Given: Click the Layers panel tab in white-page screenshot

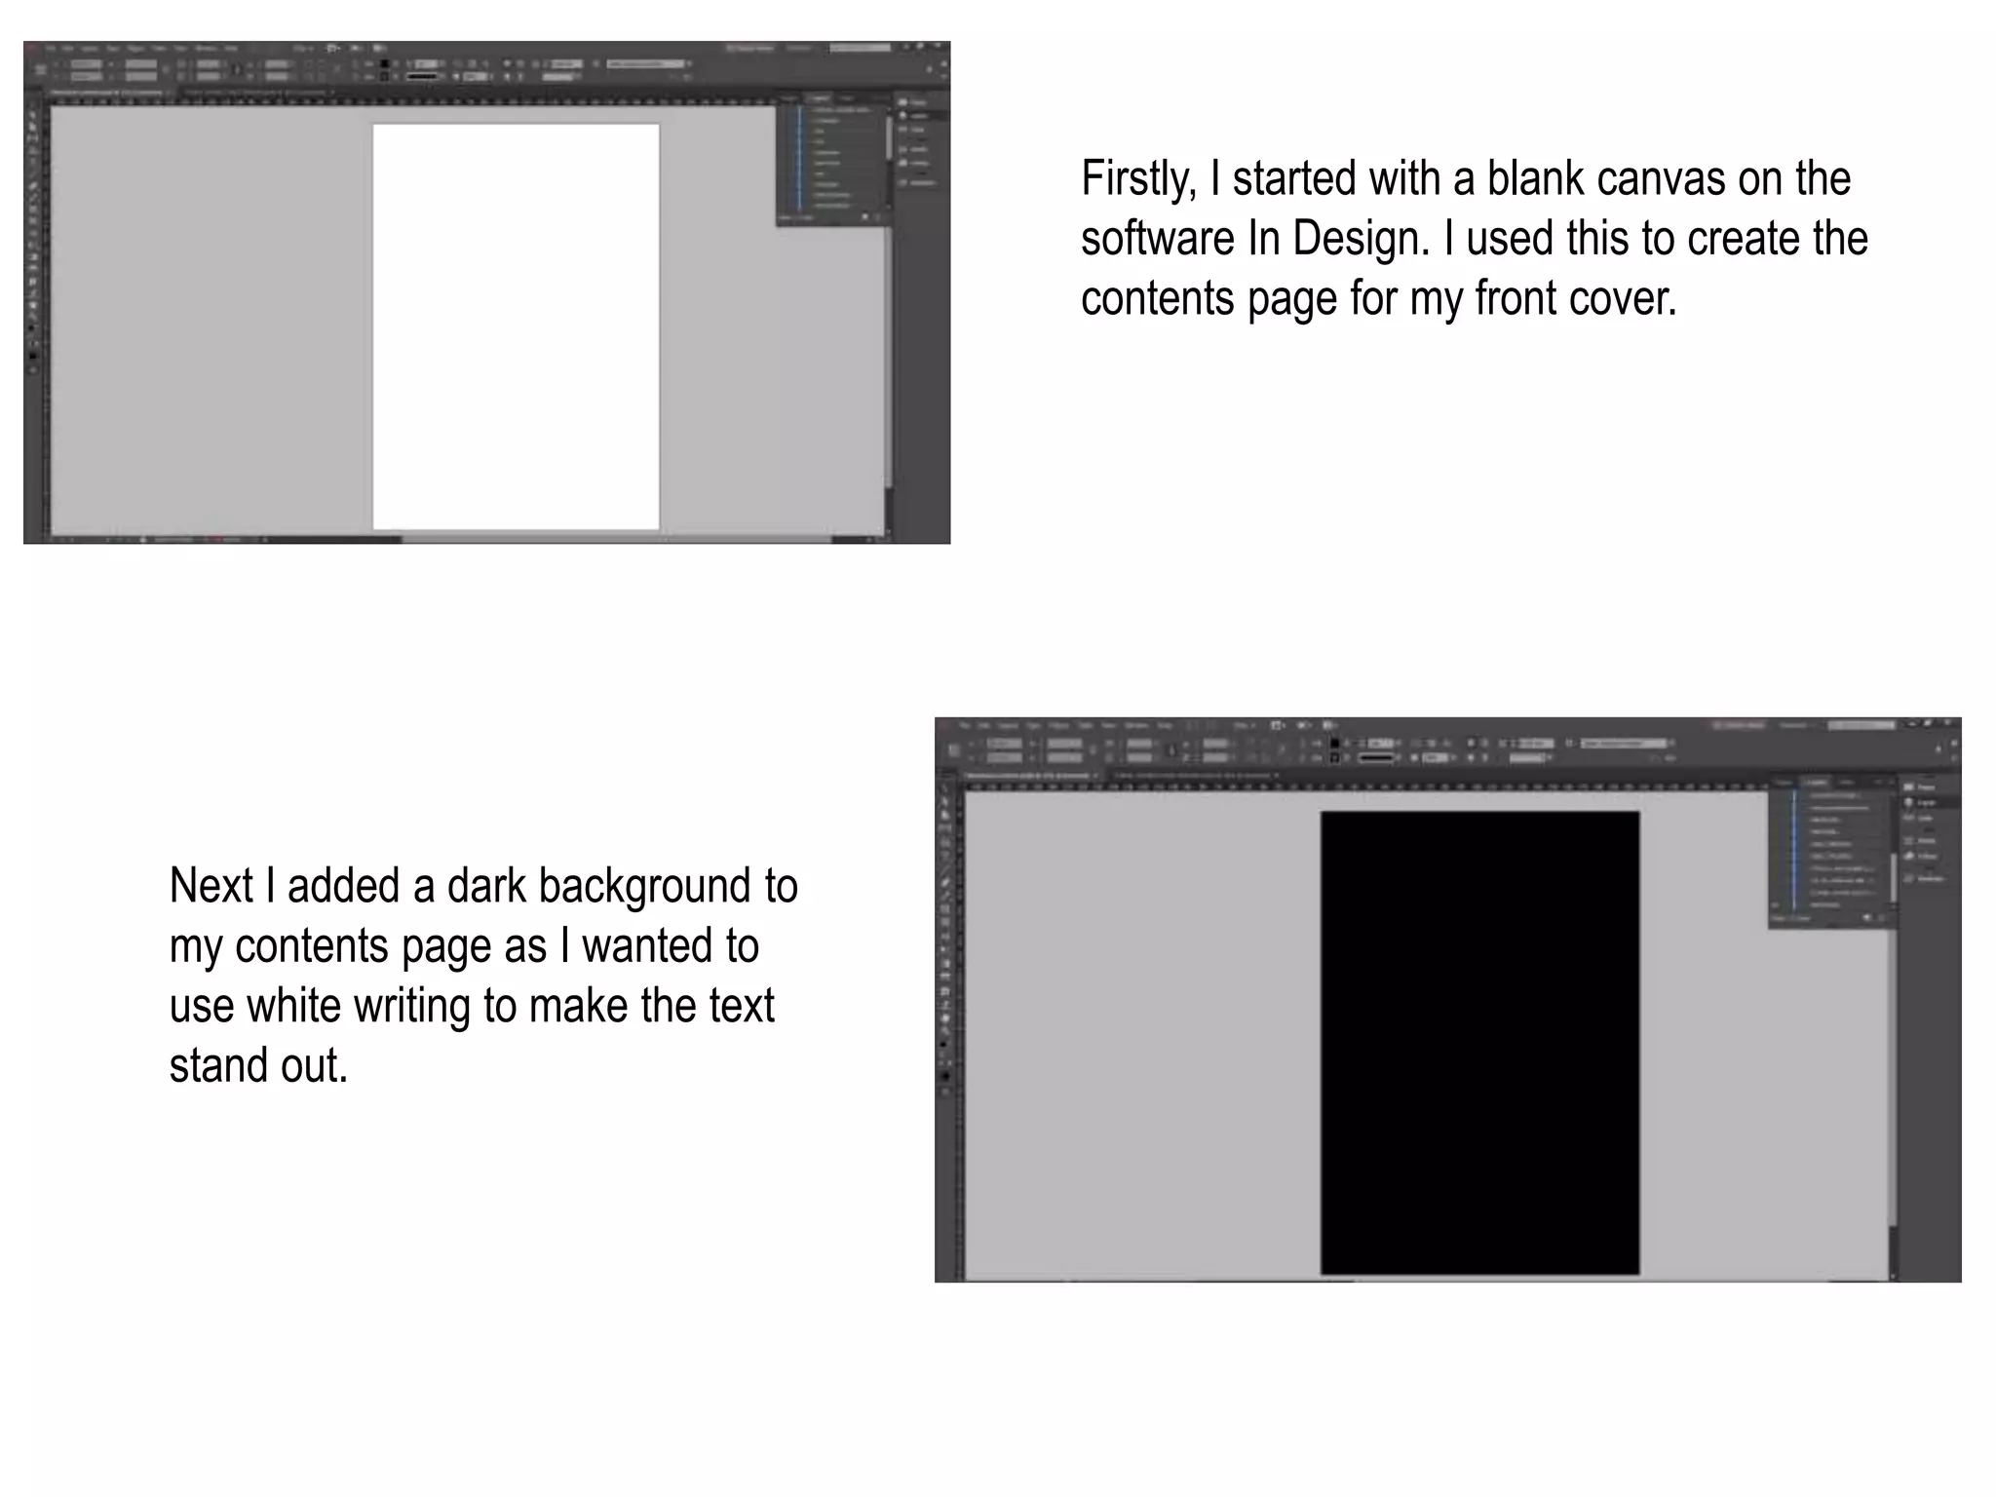Looking at the screenshot, I should click(819, 97).
